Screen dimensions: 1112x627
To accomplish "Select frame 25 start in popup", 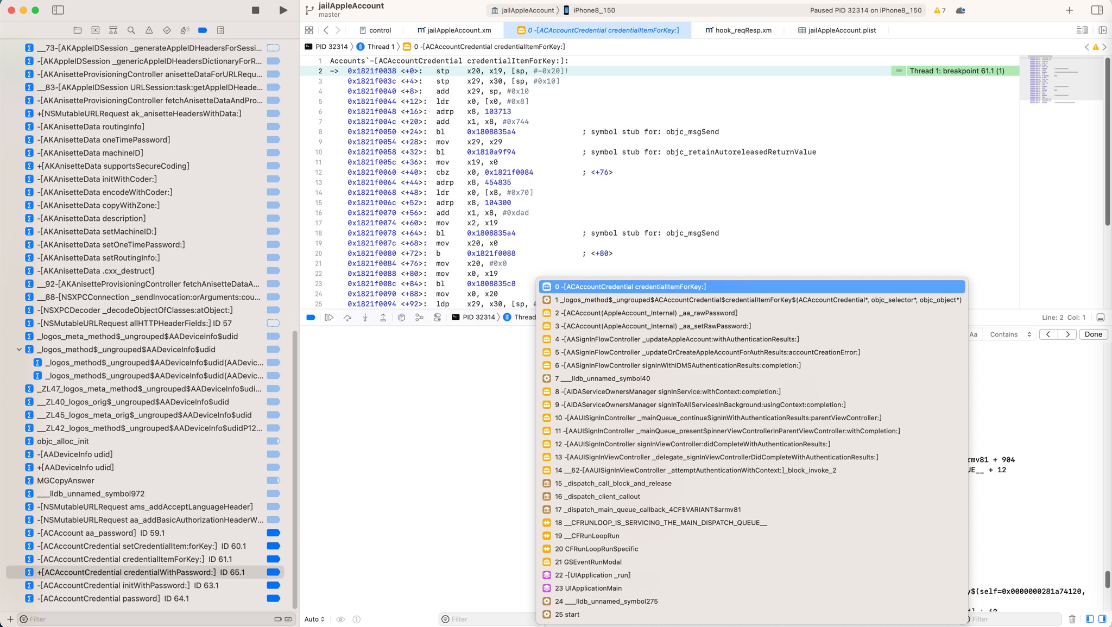I will point(752,615).
